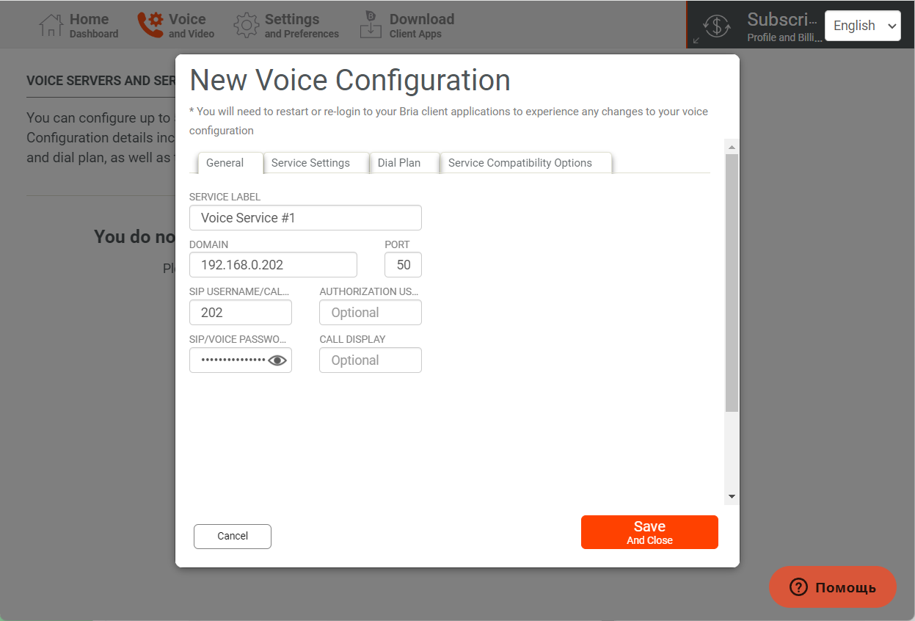Click the Subscription billing dollar icon
Viewport: 915px width, 621px height.
716,26
